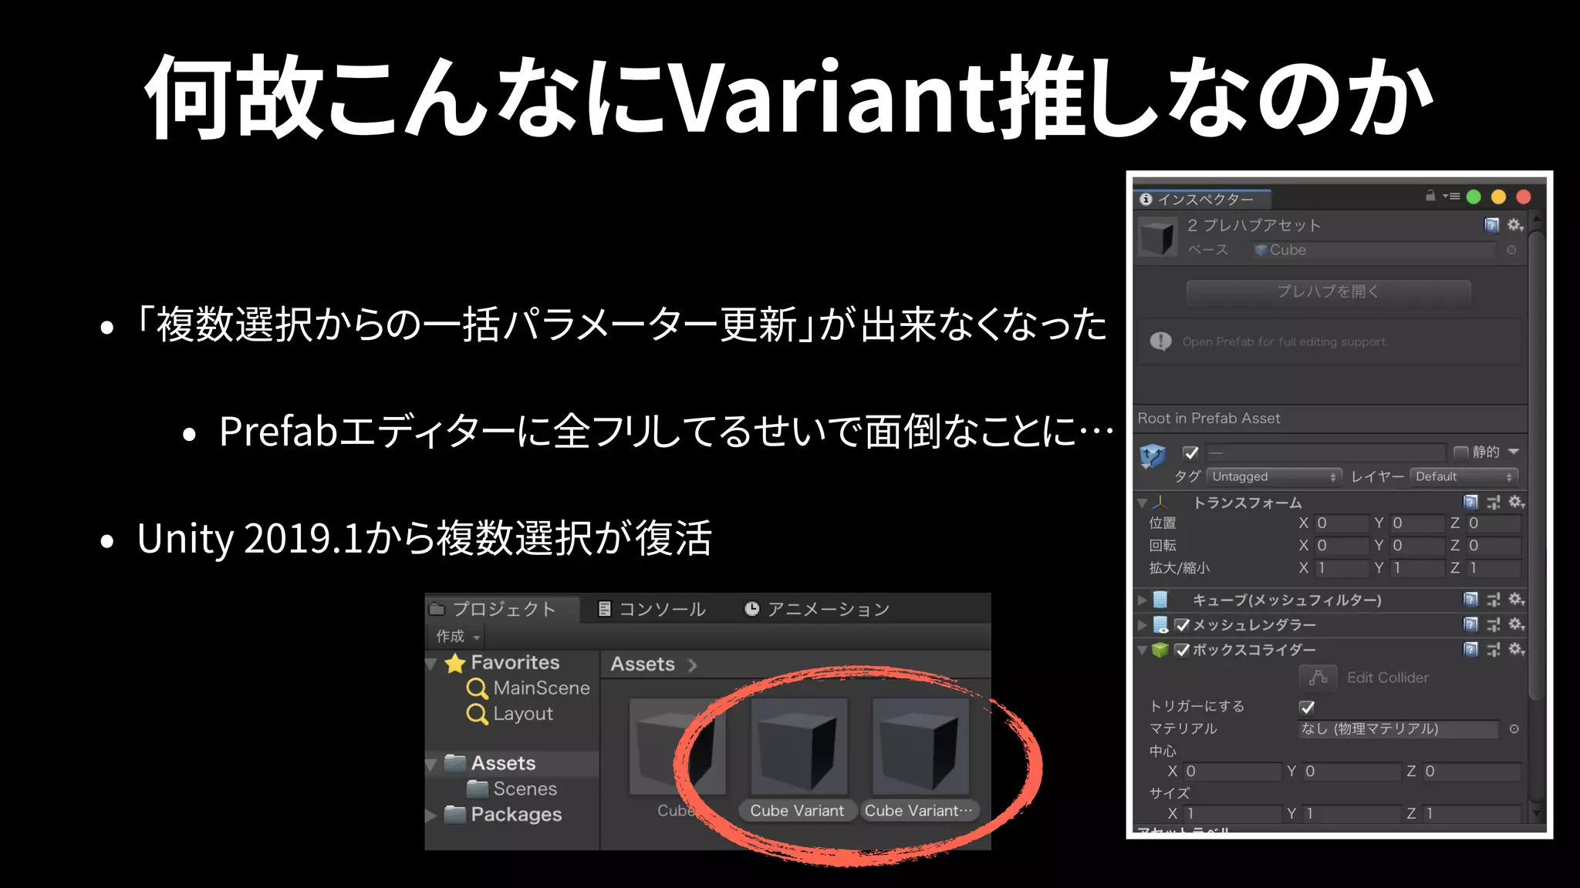Switch to the プロジェクト tab
The width and height of the screenshot is (1580, 888).
tap(501, 609)
